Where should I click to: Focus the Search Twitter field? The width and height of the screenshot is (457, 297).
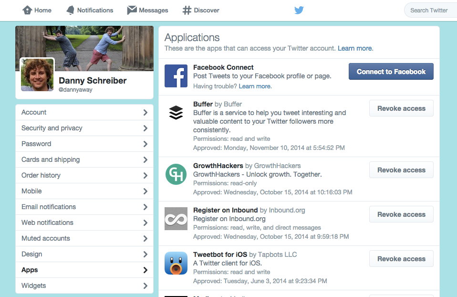point(430,10)
